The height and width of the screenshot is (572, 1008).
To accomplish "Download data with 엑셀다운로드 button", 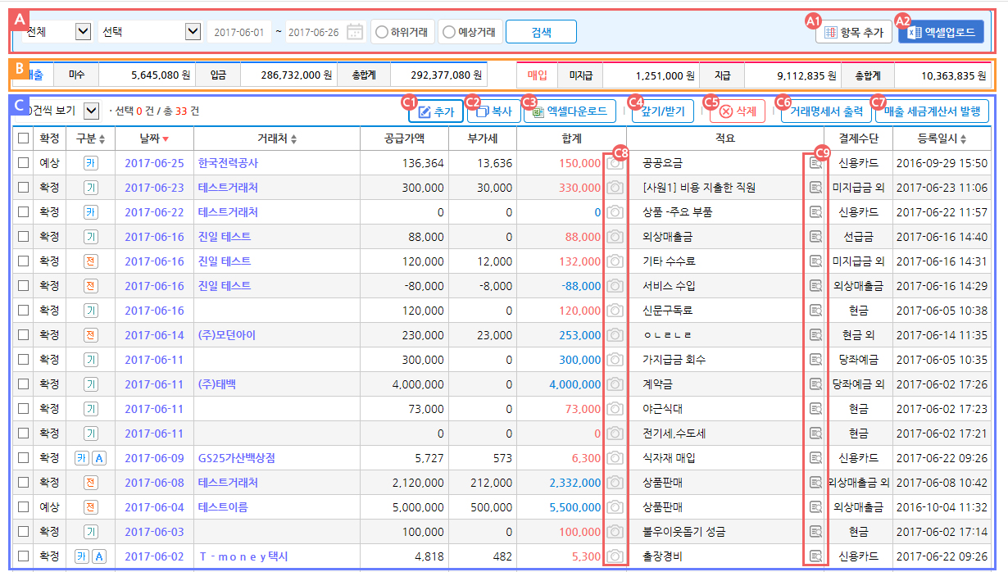I will click(570, 111).
